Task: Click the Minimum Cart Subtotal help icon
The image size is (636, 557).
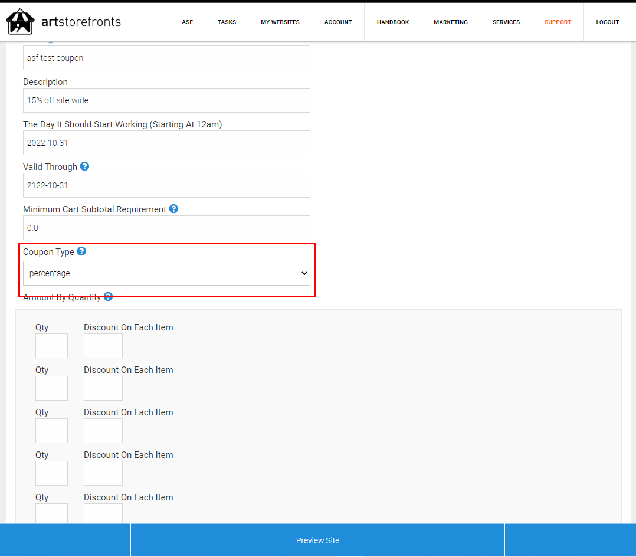Action: (173, 209)
